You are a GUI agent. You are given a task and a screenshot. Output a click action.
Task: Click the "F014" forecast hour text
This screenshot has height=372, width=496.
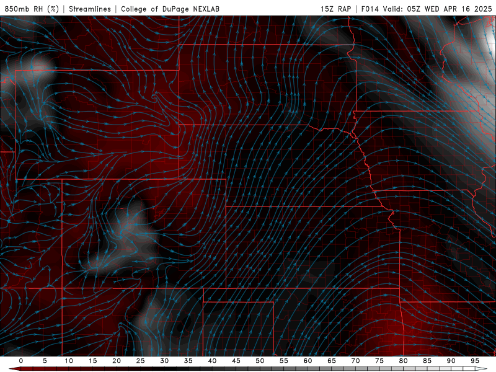[370, 9]
